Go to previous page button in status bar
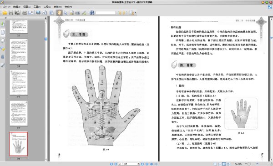The width and height of the screenshot is (273, 166). coord(116,164)
